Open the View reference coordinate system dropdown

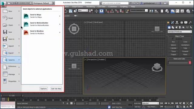tap(83, 11)
